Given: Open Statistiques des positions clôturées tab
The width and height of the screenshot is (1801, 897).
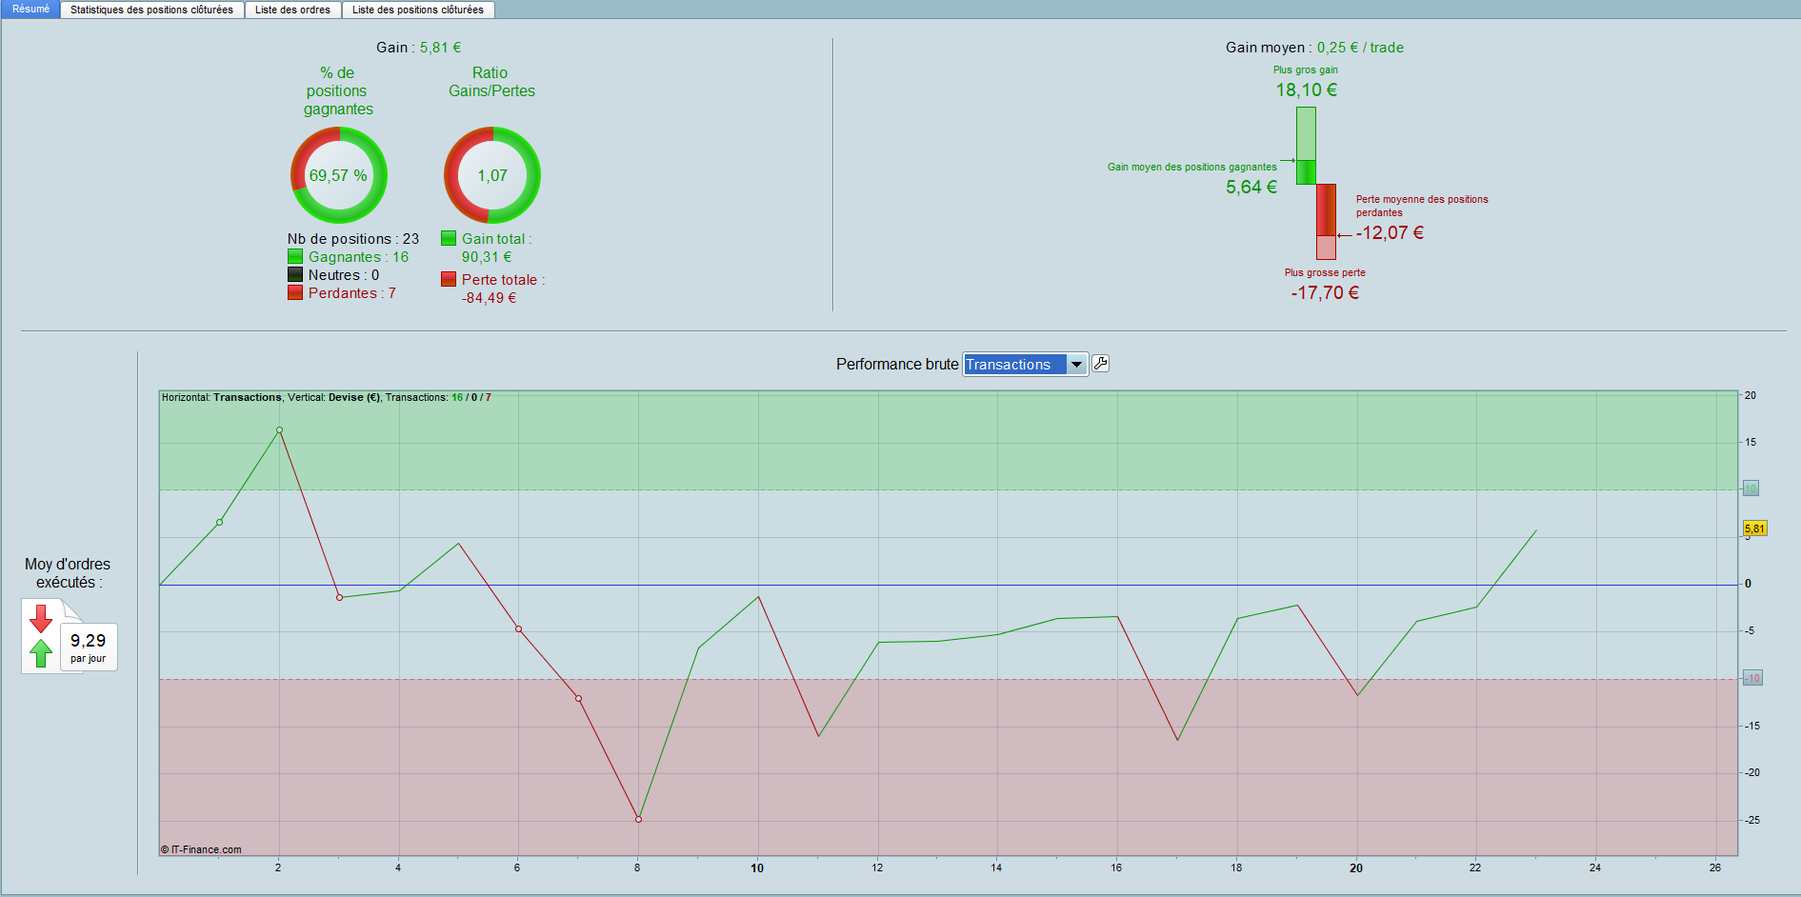Looking at the screenshot, I should (x=151, y=10).
